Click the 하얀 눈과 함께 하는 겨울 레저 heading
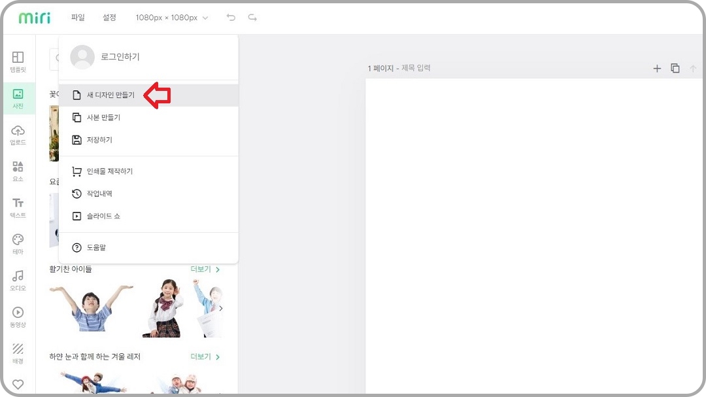The image size is (706, 397). click(95, 356)
